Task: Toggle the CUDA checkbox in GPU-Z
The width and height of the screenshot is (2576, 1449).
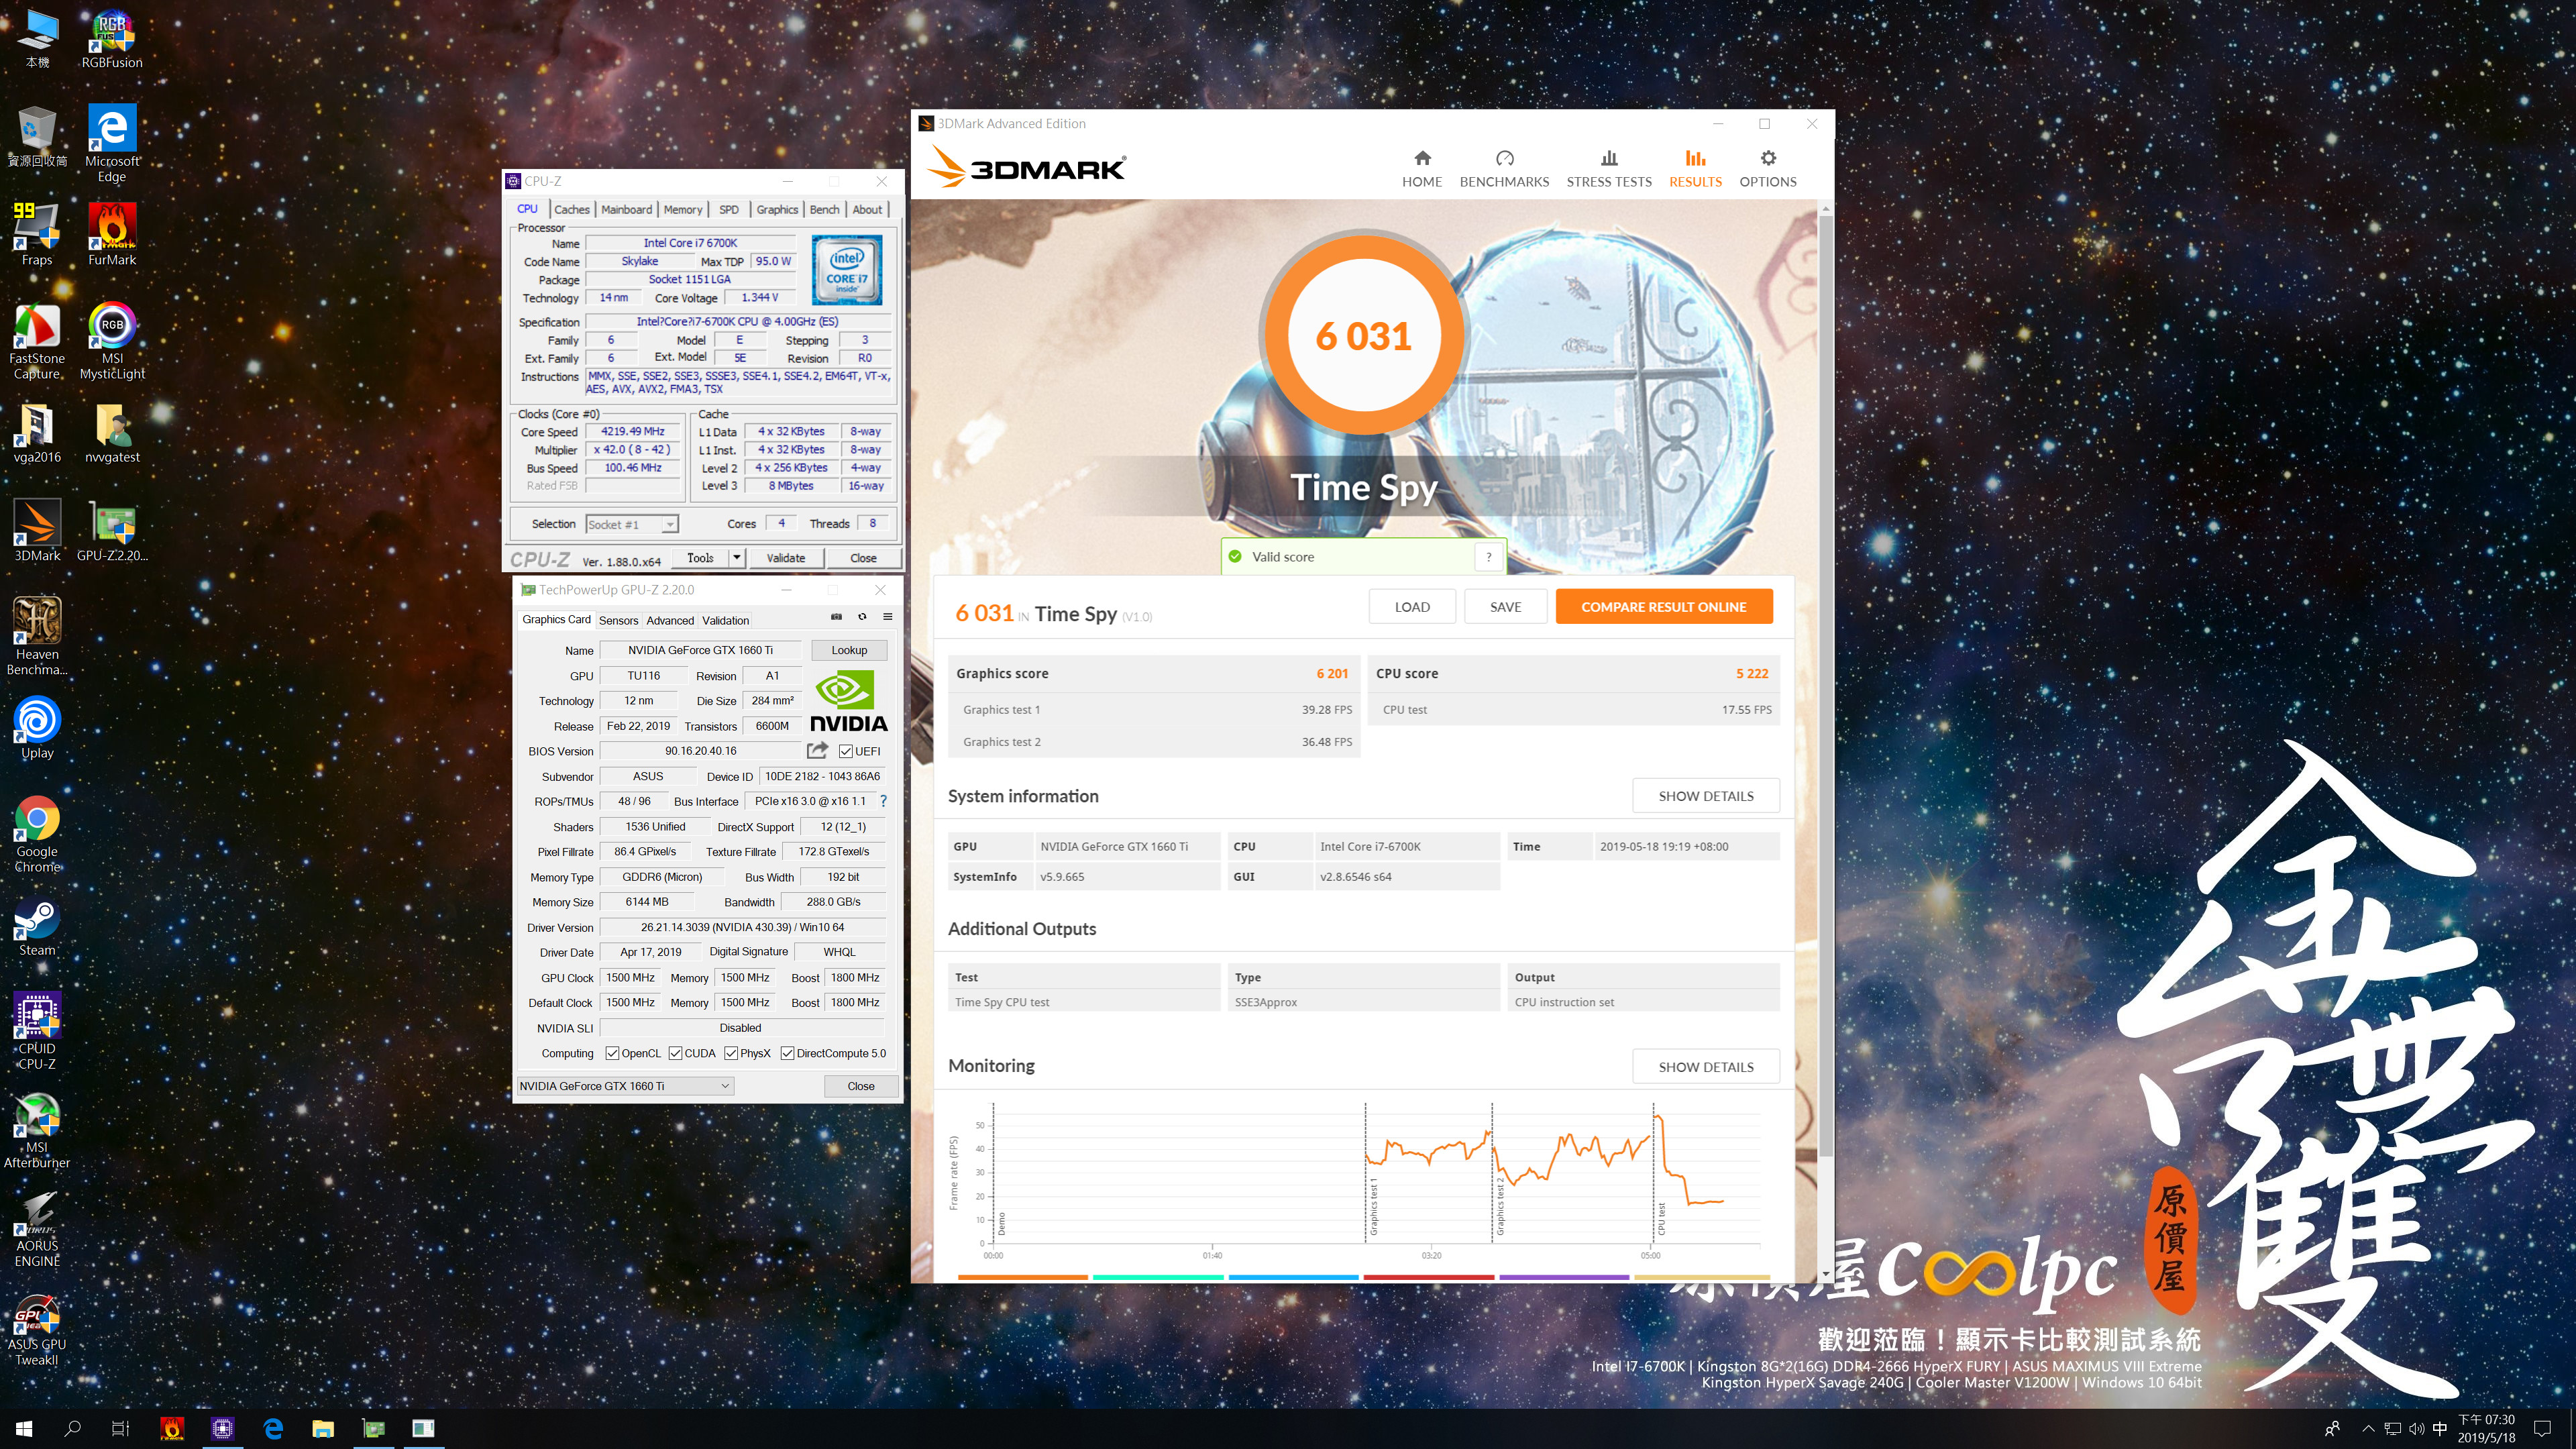Action: (x=676, y=1053)
